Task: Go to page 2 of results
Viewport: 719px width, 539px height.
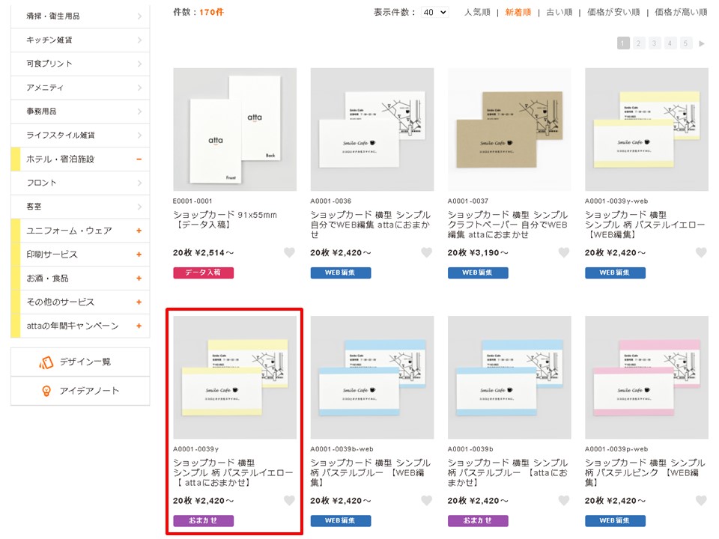Action: [639, 43]
